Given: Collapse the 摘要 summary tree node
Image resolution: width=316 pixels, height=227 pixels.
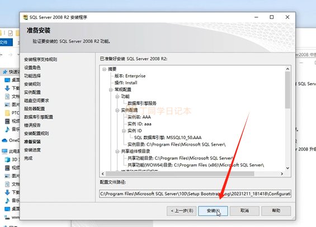Looking at the screenshot, I should [x=104, y=69].
